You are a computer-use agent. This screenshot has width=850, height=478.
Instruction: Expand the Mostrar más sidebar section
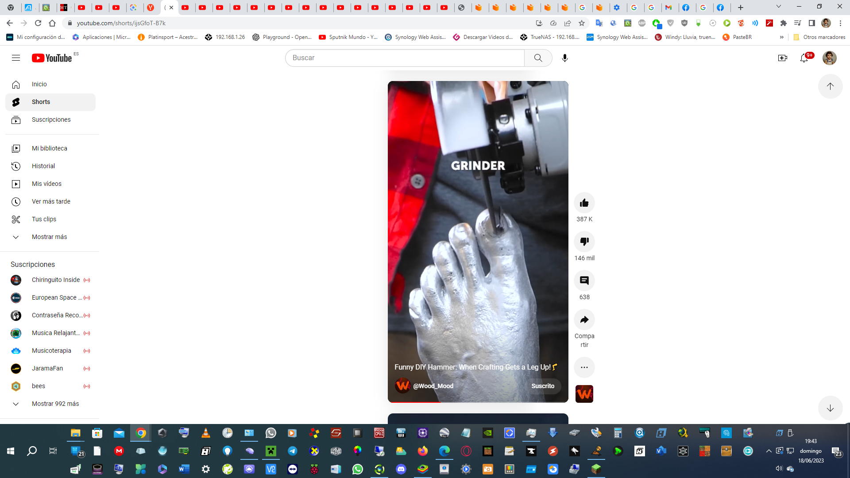coord(49,237)
